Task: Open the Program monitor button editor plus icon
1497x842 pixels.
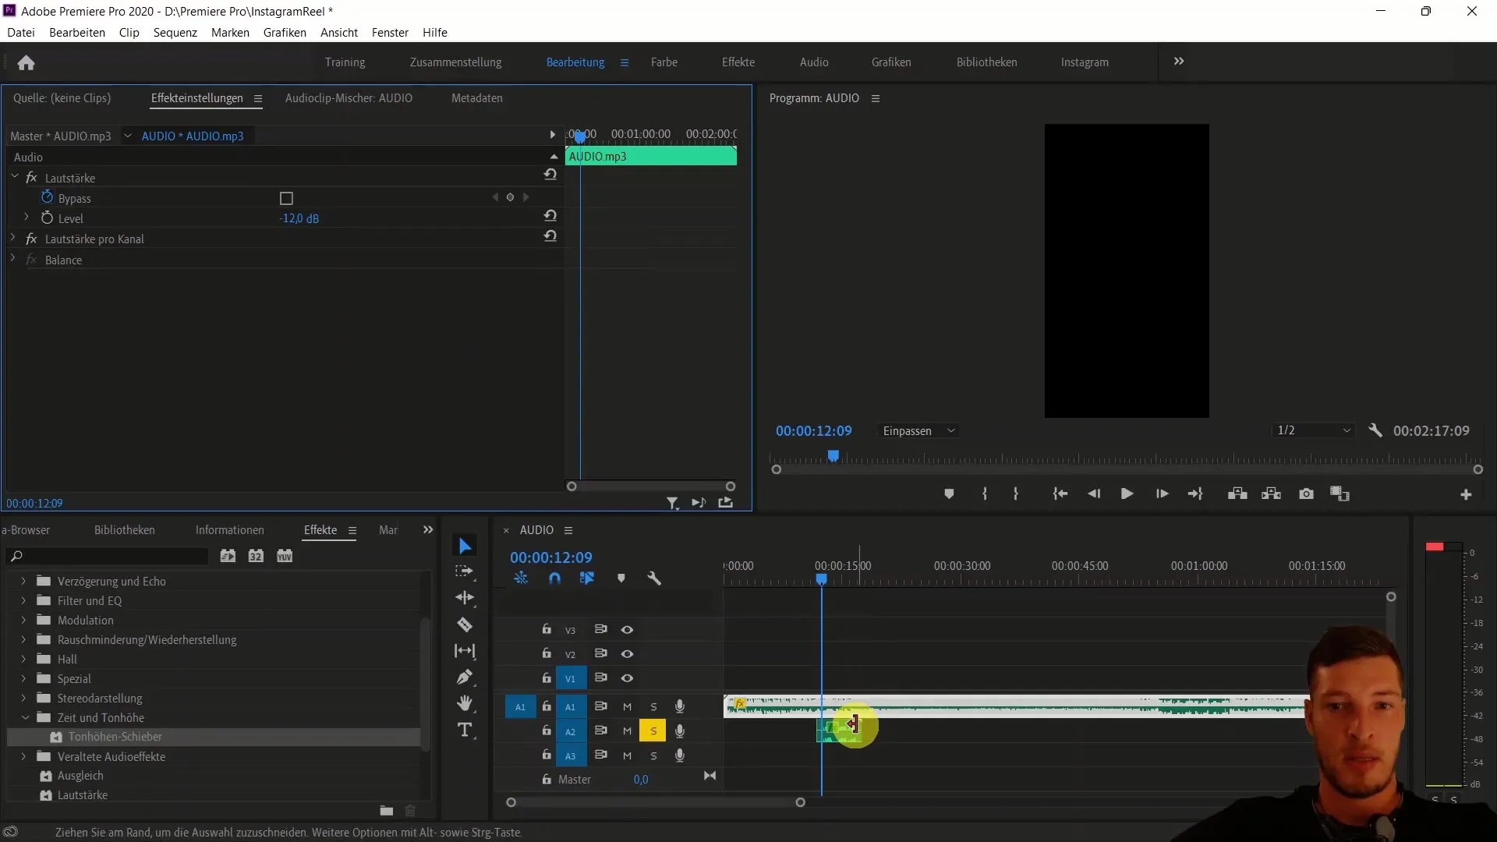Action: [1466, 494]
